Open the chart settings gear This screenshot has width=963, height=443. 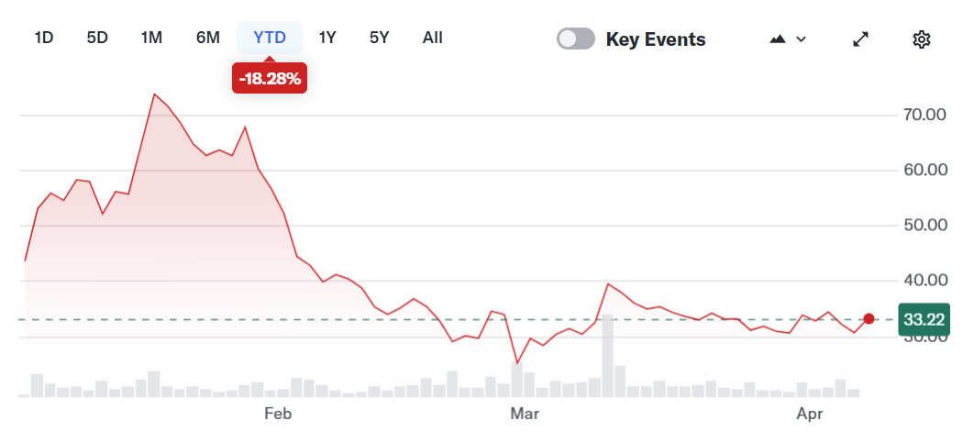[x=922, y=39]
